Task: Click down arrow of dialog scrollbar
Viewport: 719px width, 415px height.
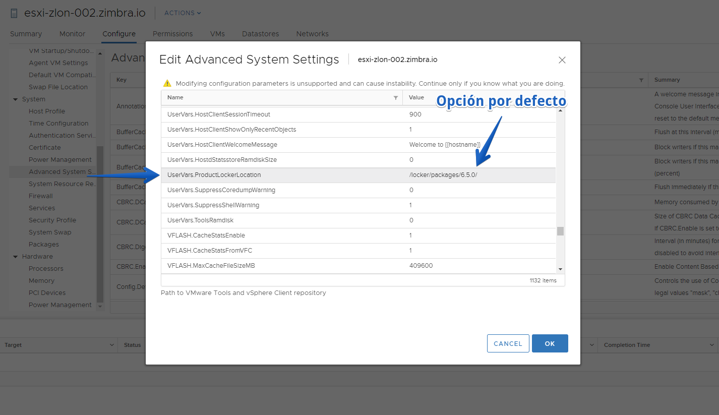Action: (560, 269)
